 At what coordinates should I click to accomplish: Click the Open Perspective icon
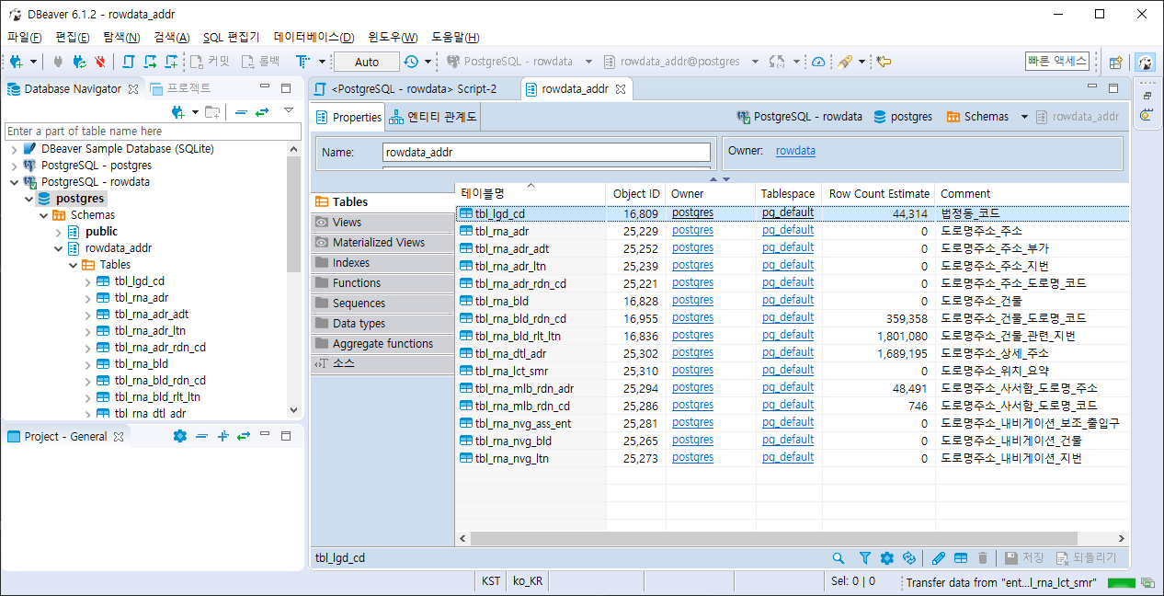click(1116, 63)
